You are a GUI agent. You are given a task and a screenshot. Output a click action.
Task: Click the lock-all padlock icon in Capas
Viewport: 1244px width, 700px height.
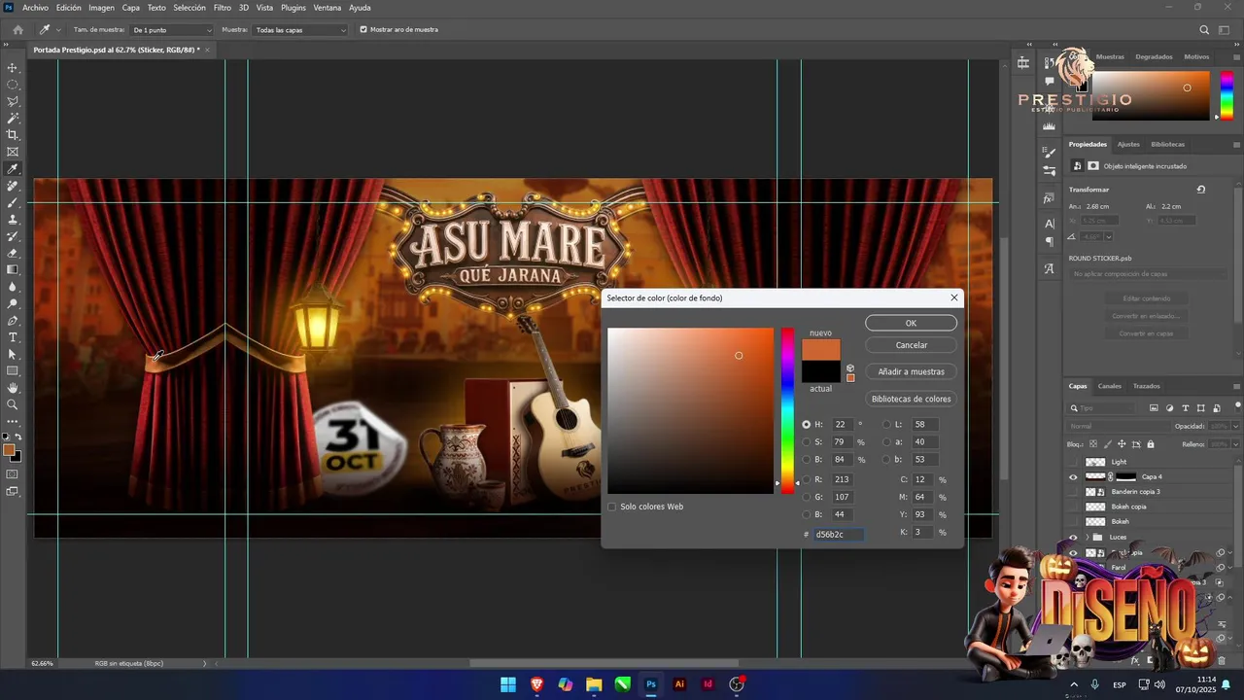1151,444
